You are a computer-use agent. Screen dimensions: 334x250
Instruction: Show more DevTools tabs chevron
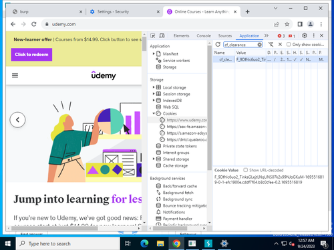[x=267, y=35]
